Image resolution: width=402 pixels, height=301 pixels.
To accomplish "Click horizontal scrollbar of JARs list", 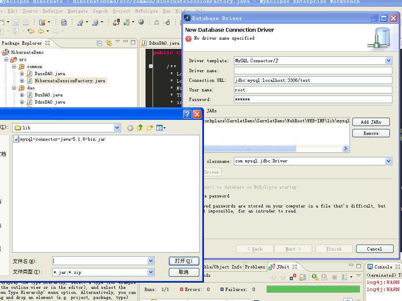I will (x=249, y=148).
